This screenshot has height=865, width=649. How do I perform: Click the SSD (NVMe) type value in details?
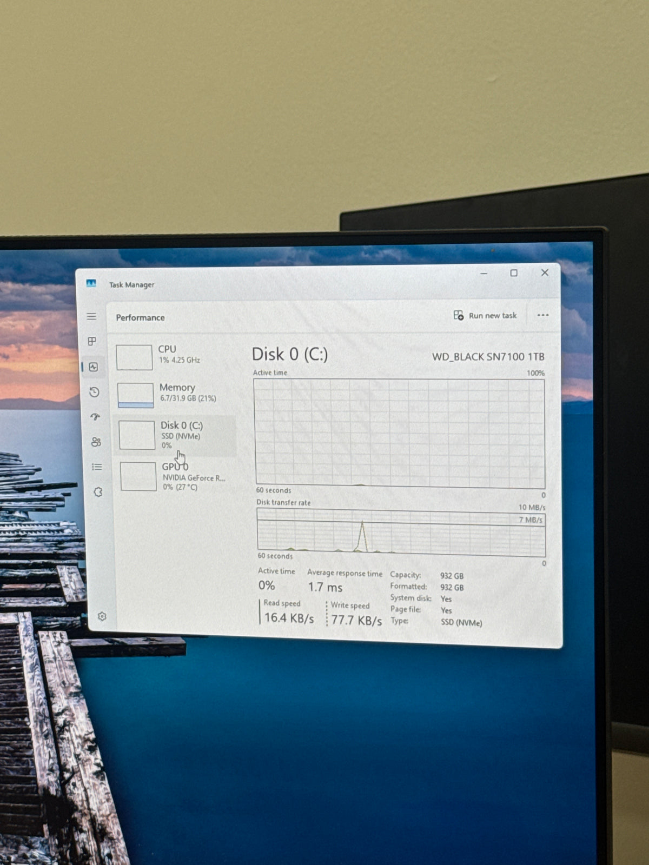pyautogui.click(x=461, y=622)
